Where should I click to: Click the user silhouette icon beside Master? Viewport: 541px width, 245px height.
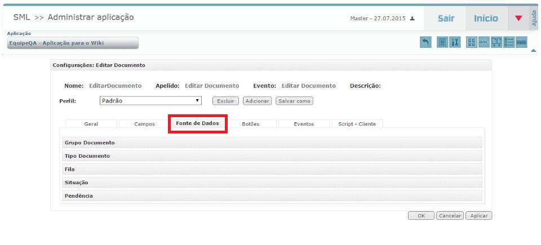tap(412, 19)
